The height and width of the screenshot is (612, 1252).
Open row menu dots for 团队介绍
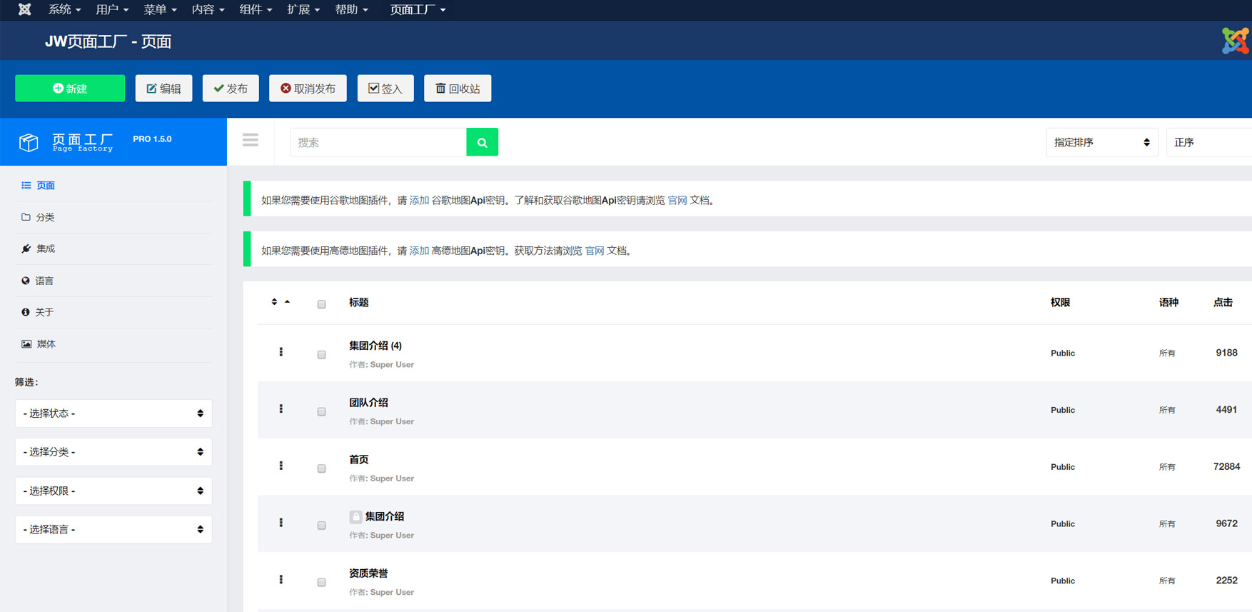pyautogui.click(x=281, y=409)
